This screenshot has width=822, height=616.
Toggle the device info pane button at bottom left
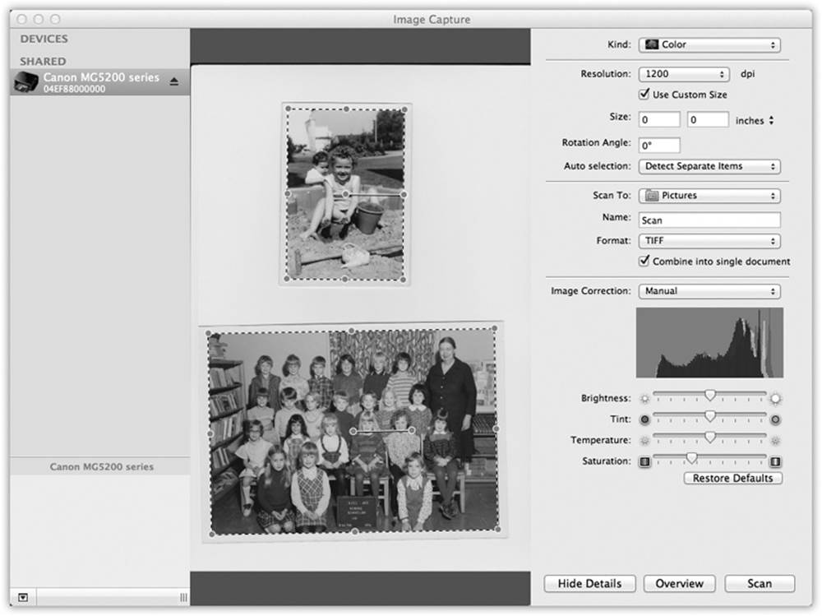[23, 597]
